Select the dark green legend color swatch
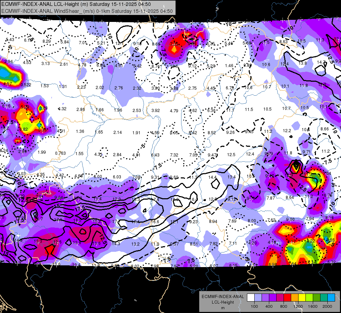 pyautogui.click(x=316, y=298)
